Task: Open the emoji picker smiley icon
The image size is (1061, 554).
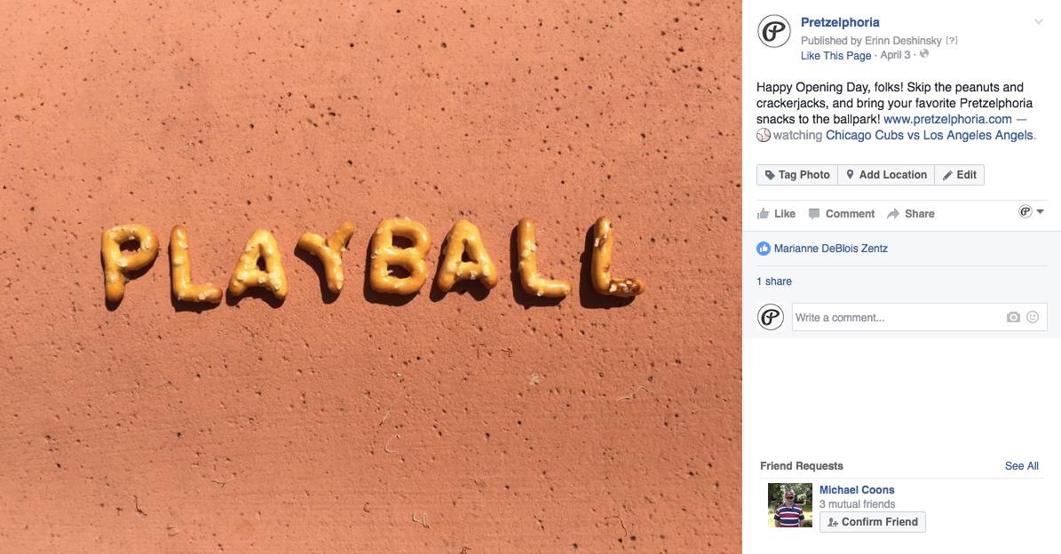Action: click(1033, 317)
